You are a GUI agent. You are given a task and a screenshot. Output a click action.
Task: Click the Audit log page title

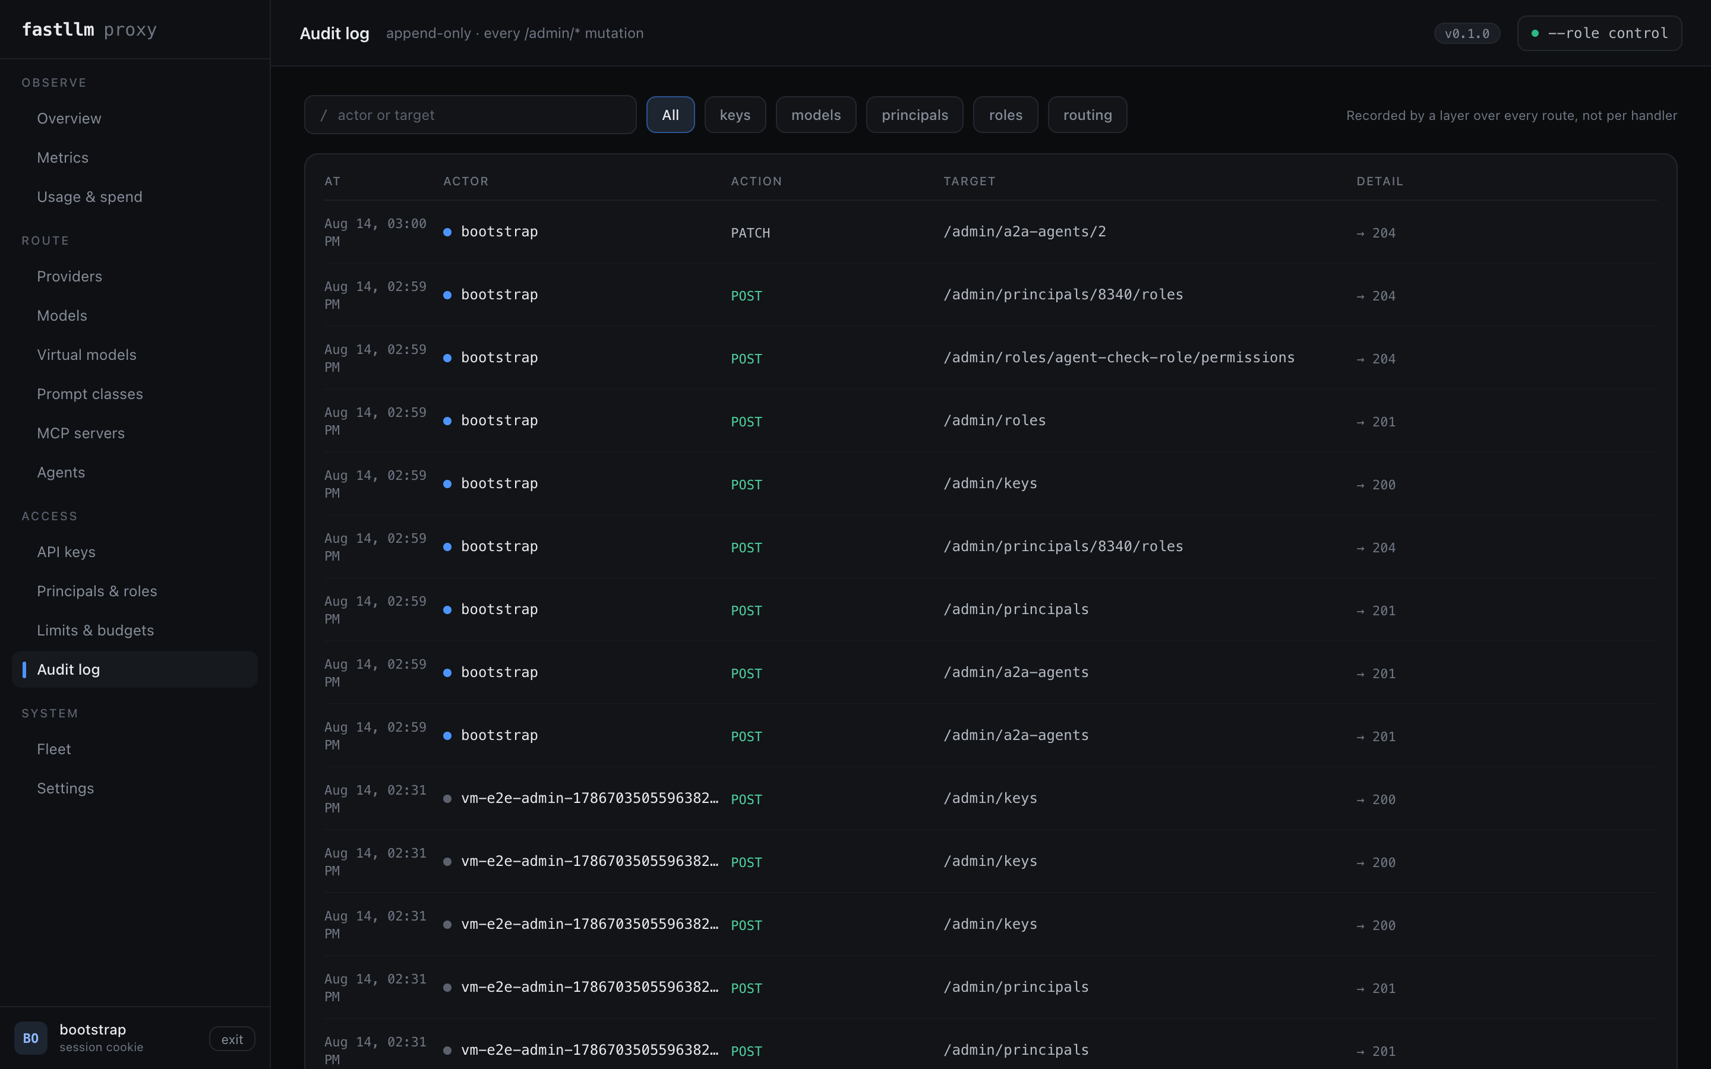pyautogui.click(x=334, y=33)
